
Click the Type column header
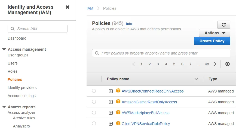pyautogui.click(x=213, y=79)
